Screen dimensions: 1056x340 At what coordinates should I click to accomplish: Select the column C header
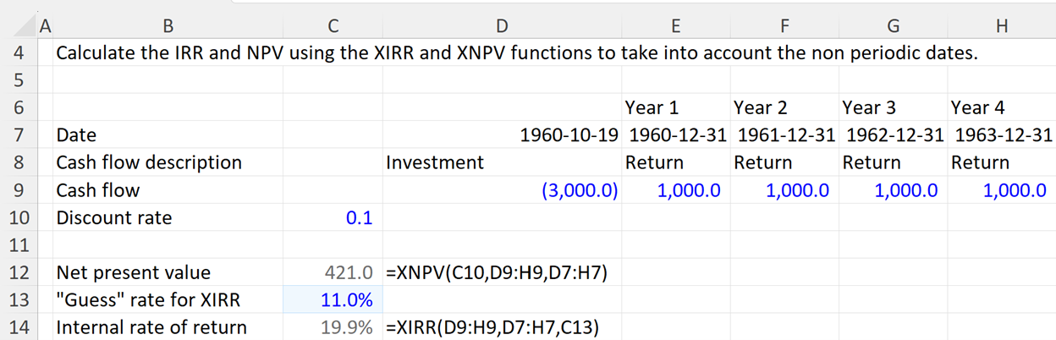[x=333, y=26]
